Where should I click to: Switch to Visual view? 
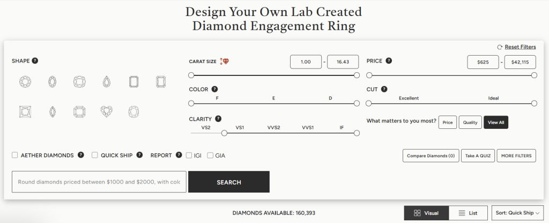point(426,213)
